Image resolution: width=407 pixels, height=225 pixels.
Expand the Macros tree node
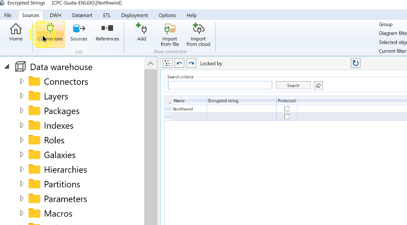22,213
